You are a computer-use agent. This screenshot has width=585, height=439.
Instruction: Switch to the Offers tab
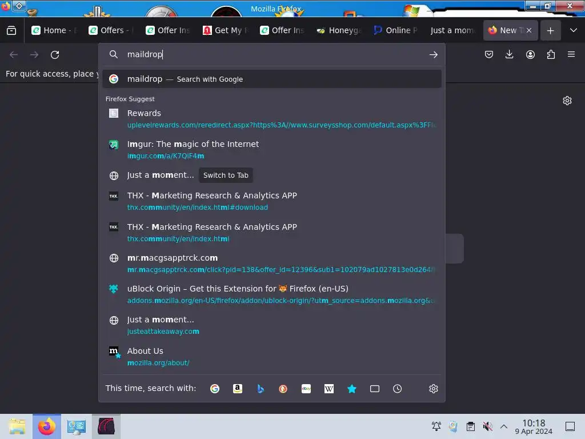click(111, 30)
